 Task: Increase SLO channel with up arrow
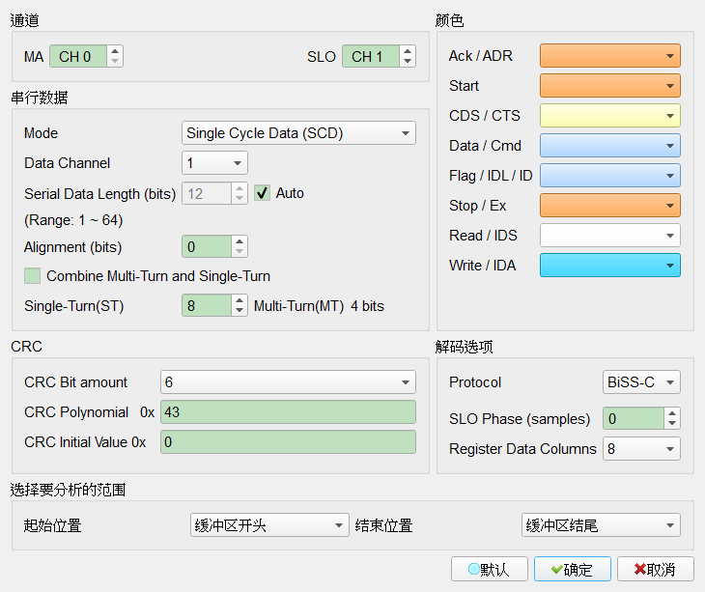408,51
